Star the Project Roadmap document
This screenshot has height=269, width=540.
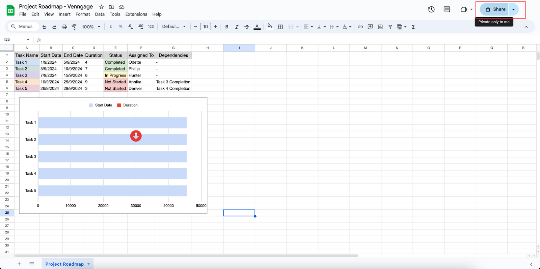click(102, 7)
